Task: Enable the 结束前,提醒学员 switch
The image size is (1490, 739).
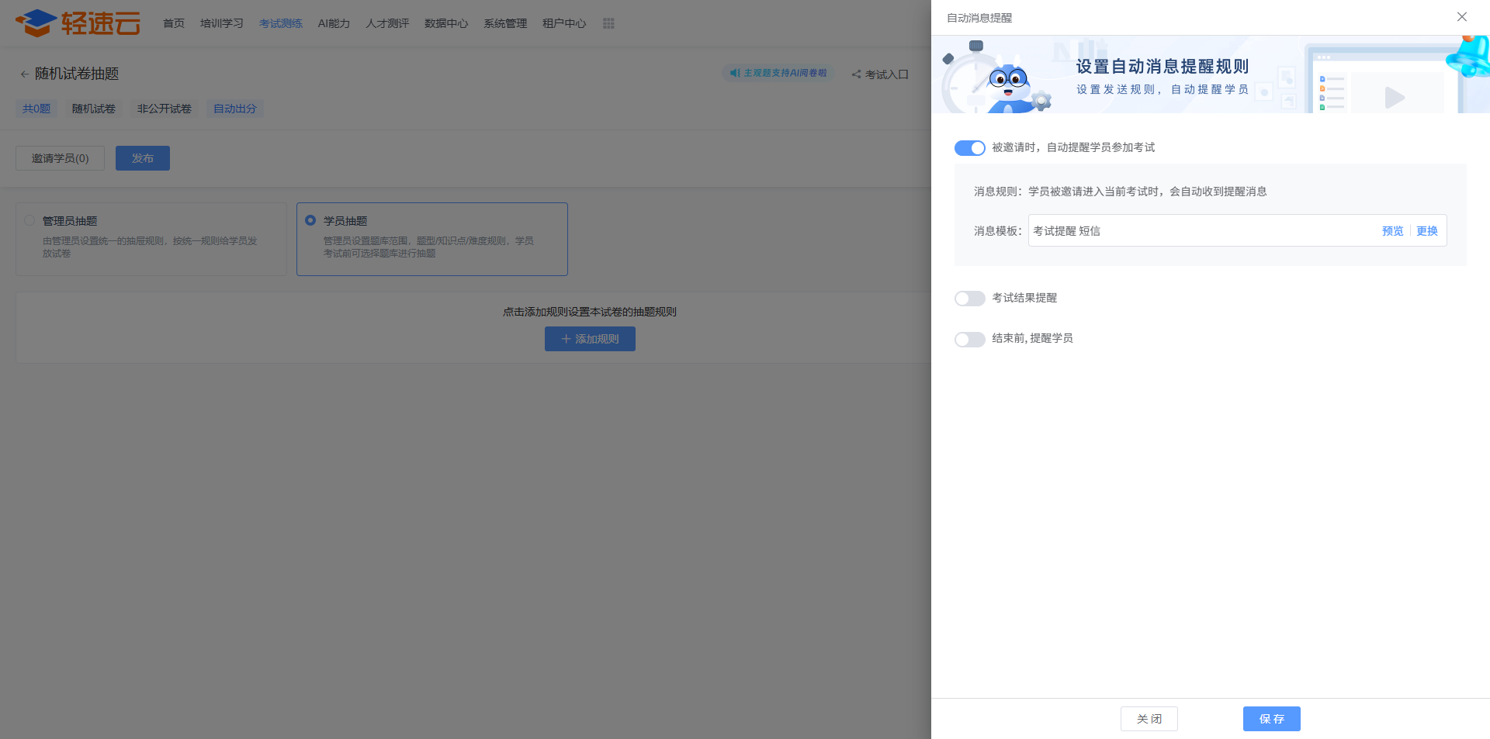Action: tap(969, 339)
